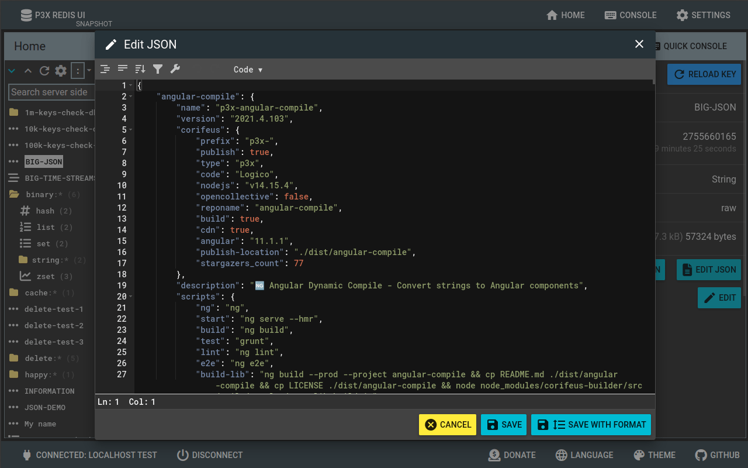Save the JSON with formatting
This screenshot has height=468, width=748.
coord(591,424)
